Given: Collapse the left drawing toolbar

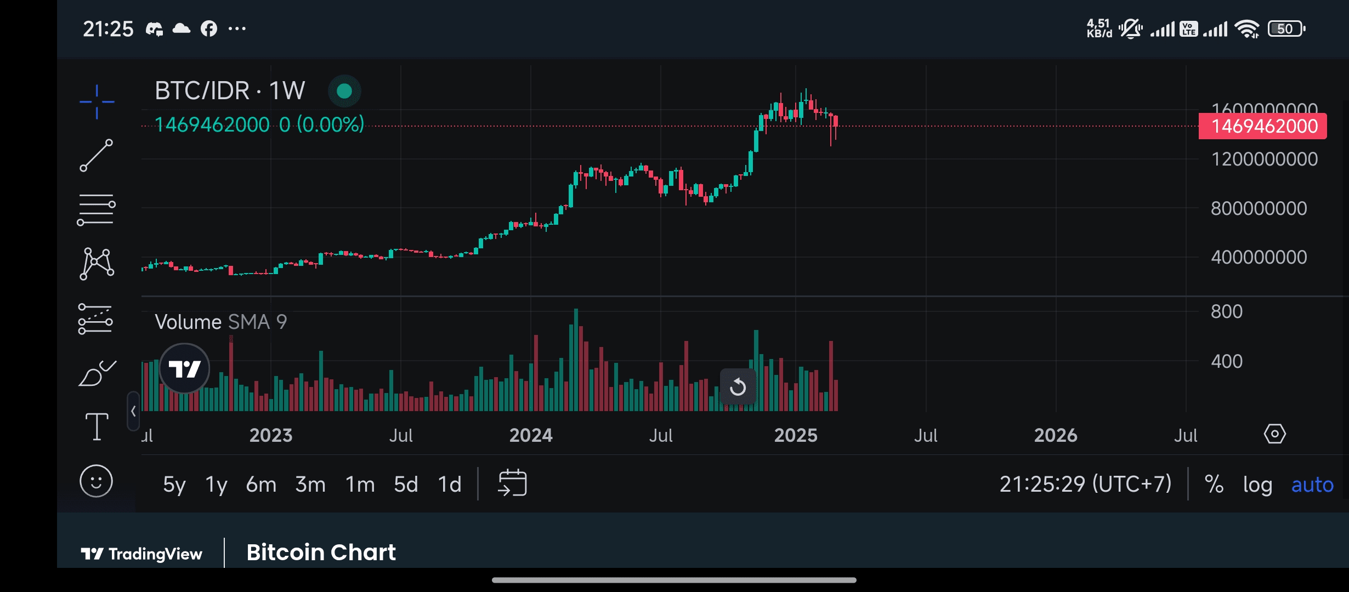Looking at the screenshot, I should tap(133, 411).
